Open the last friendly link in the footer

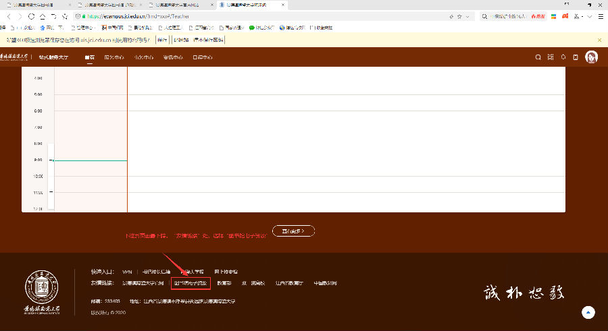coord(325,283)
